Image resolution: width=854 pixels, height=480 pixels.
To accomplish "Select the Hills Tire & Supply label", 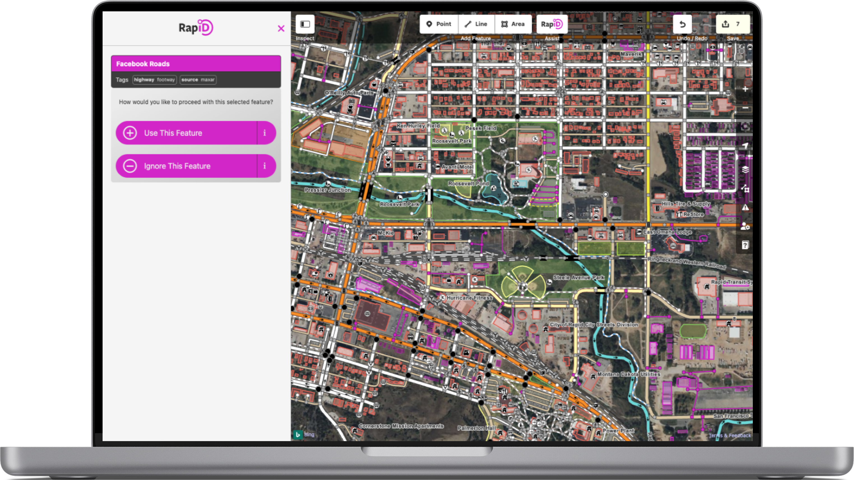I will tap(686, 204).
